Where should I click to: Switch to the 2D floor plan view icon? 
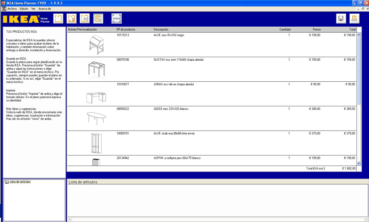pos(71,18)
